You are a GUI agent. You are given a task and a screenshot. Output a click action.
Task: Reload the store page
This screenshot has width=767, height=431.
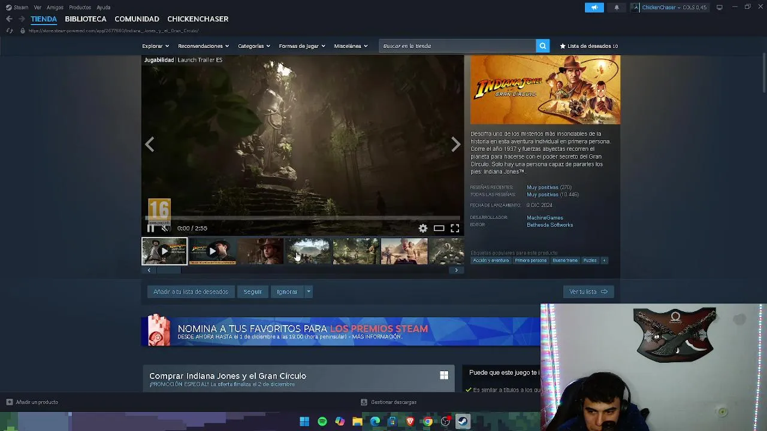9,31
